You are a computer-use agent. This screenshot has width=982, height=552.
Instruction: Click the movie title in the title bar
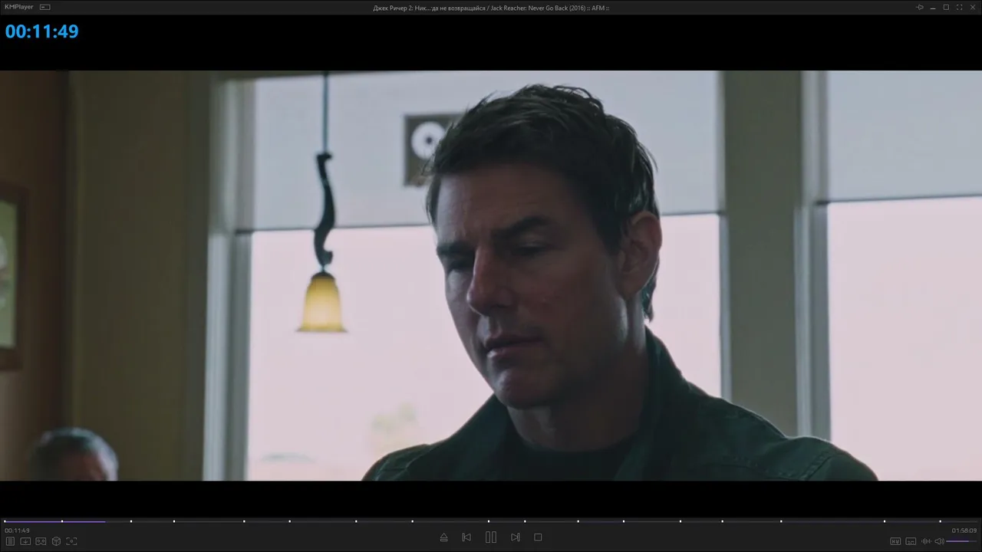491,8
